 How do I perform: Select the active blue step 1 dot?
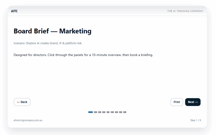click(90, 112)
